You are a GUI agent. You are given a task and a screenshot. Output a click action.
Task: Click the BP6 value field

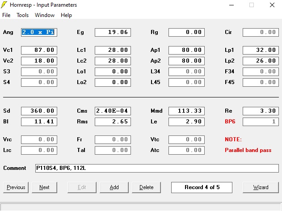tap(261, 122)
